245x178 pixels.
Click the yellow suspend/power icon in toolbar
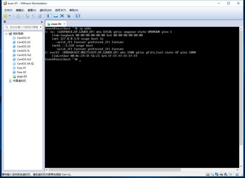(6, 16)
